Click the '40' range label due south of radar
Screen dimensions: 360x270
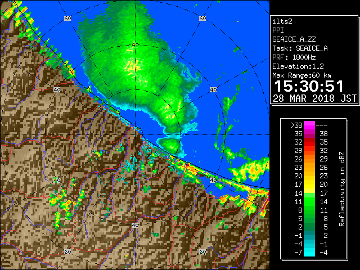[x=135, y=225]
